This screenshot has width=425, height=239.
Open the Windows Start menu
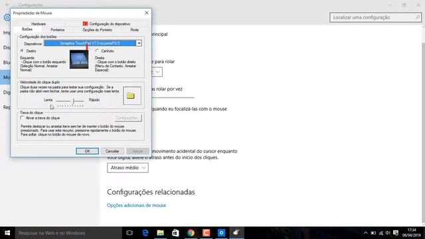[x=7, y=233]
